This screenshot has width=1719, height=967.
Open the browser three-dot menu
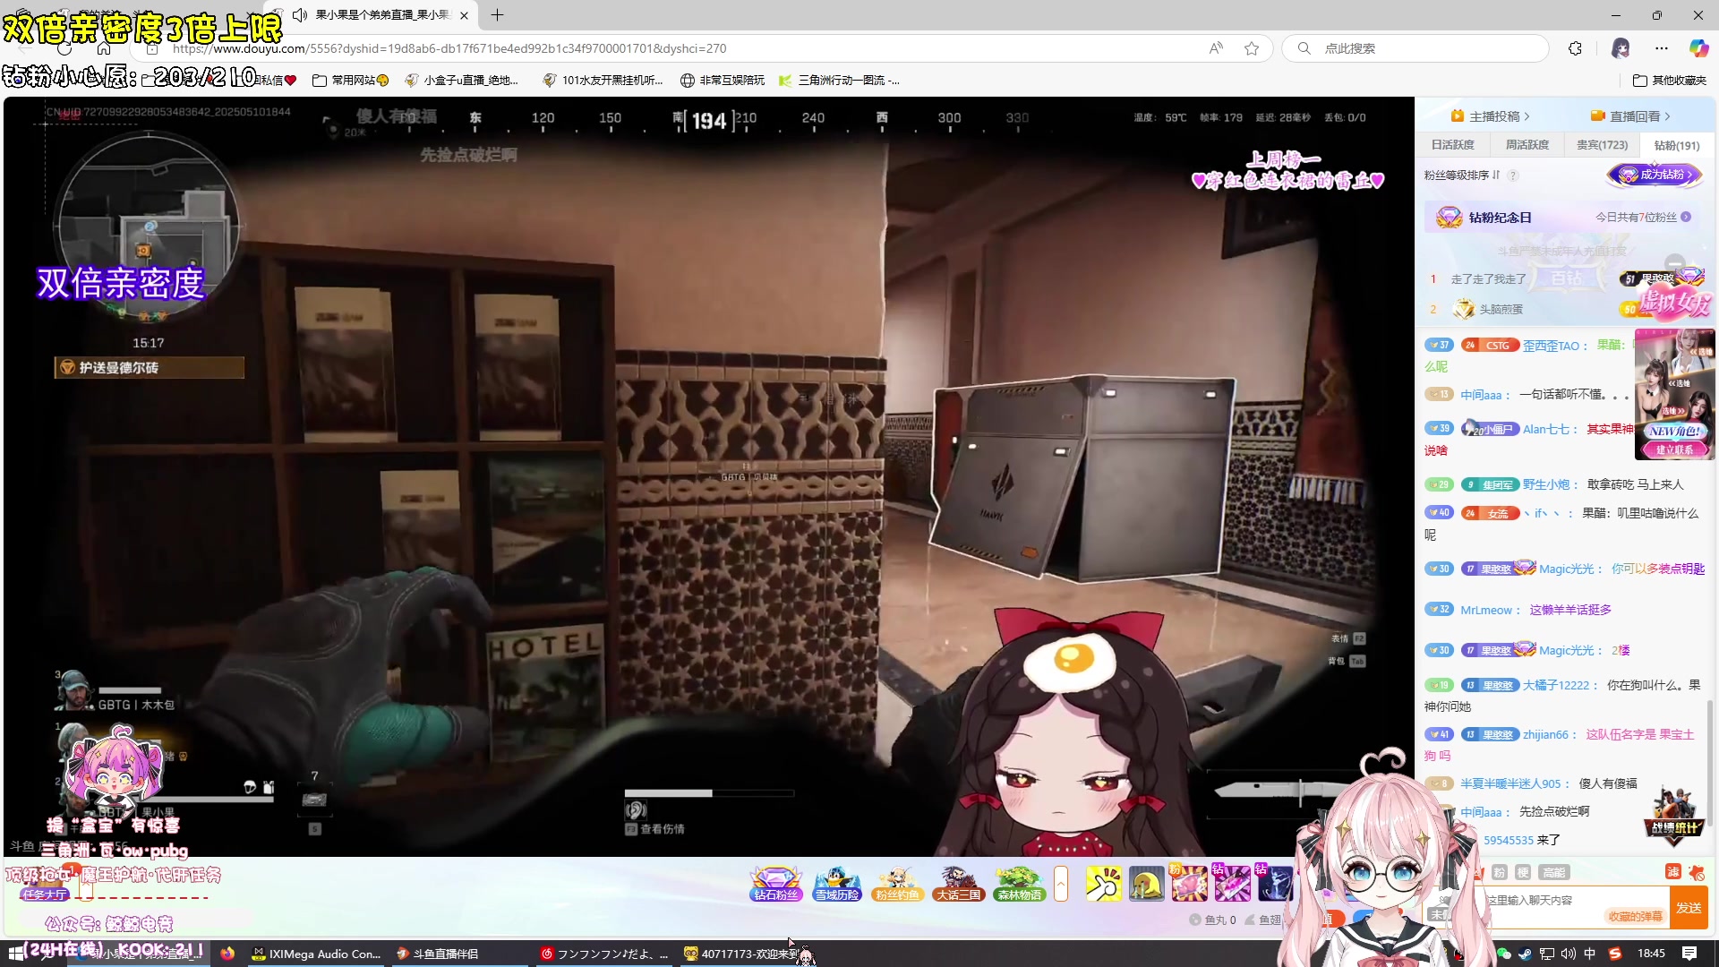click(x=1662, y=48)
